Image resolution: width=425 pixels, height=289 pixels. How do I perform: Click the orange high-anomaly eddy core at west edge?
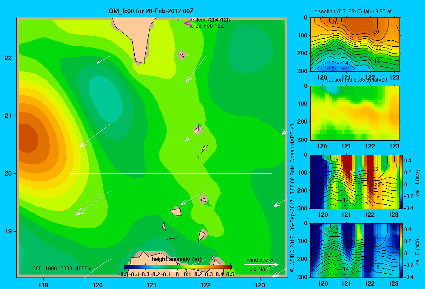click(x=27, y=138)
